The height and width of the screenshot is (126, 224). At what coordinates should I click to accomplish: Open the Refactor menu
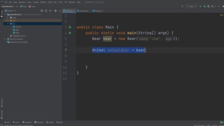point(43,2)
